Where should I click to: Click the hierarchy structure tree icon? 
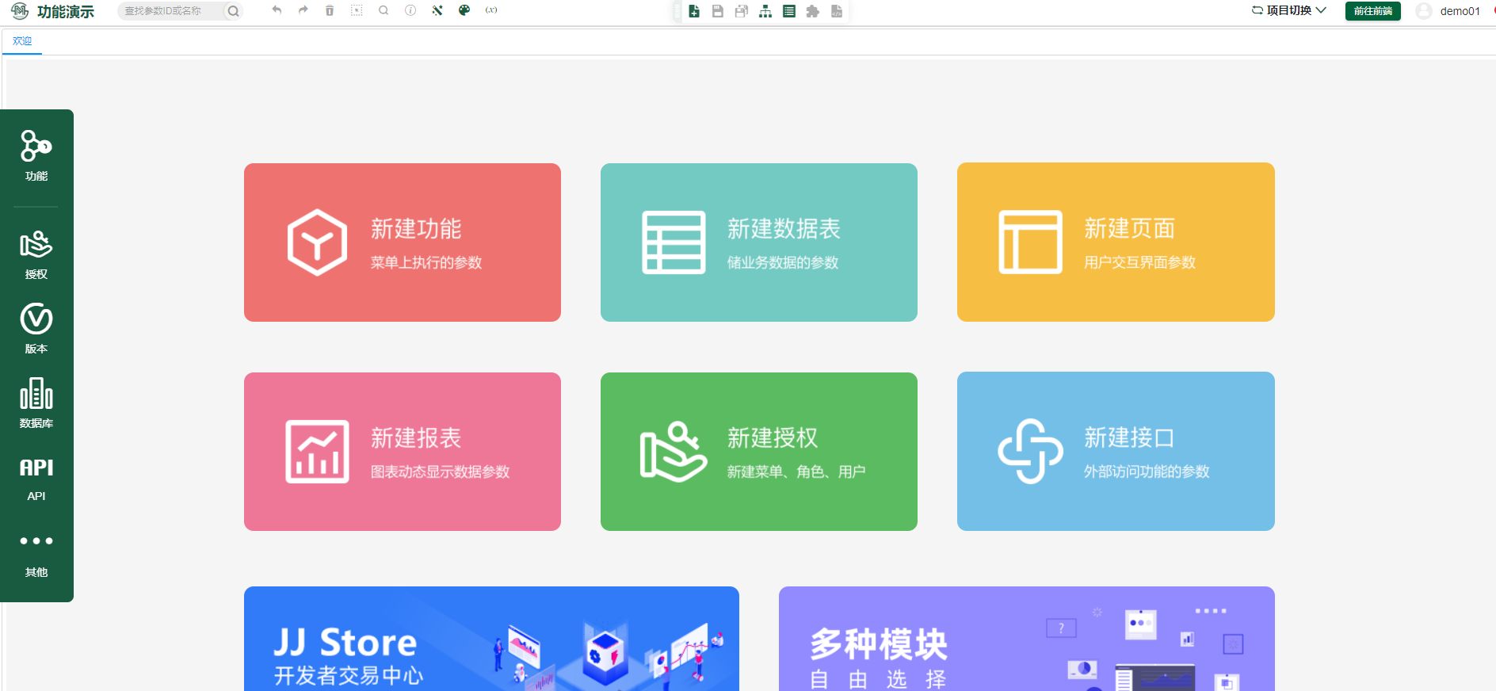pyautogui.click(x=765, y=11)
